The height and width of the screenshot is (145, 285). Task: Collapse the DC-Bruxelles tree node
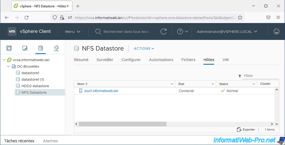coord(9,66)
